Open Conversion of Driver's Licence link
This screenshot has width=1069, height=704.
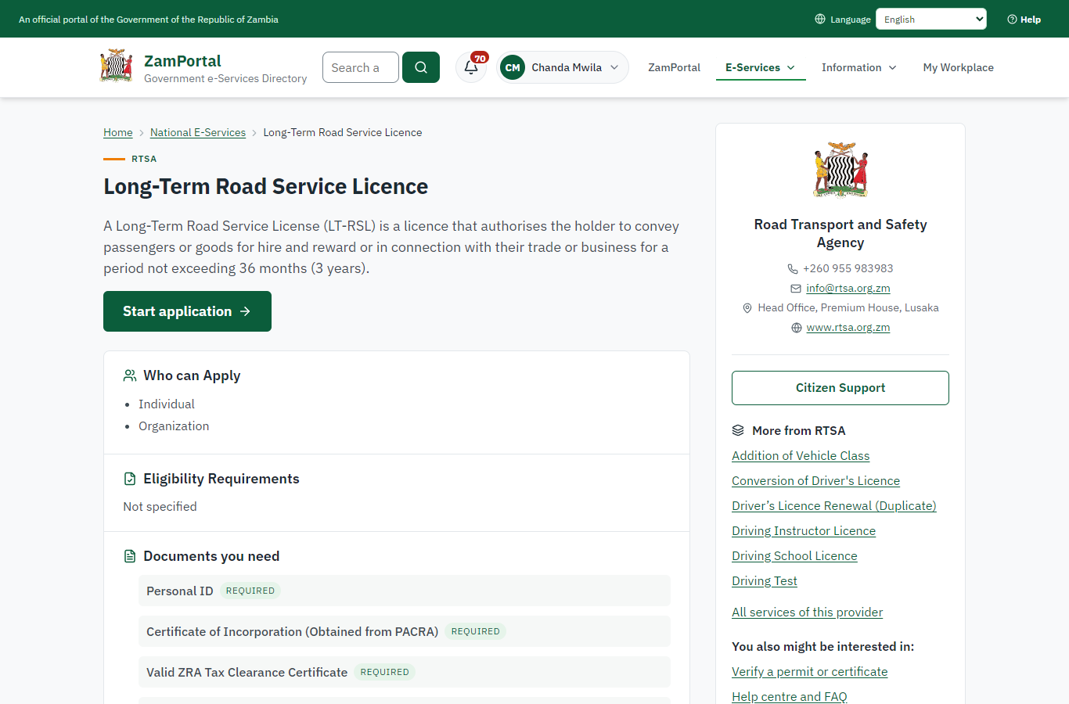tap(815, 481)
